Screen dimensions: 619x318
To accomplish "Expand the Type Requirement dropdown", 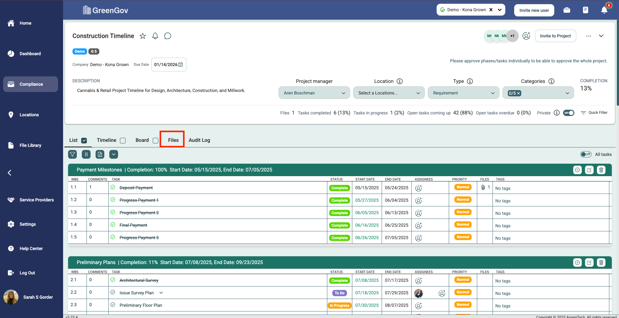I will 463,93.
